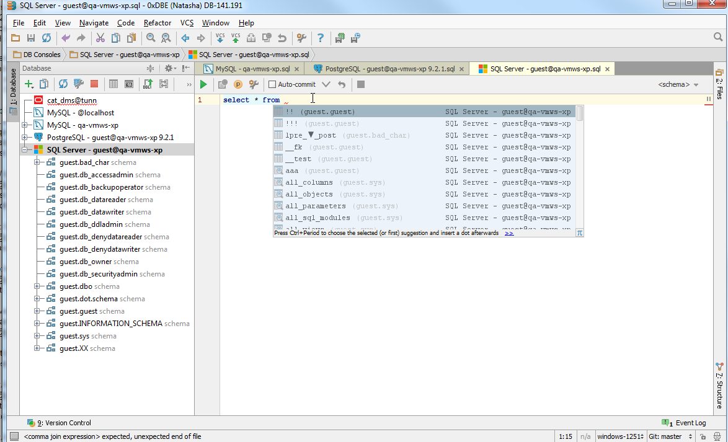Click the orange P view parameters icon
Image resolution: width=728 pixels, height=442 pixels.
point(238,84)
